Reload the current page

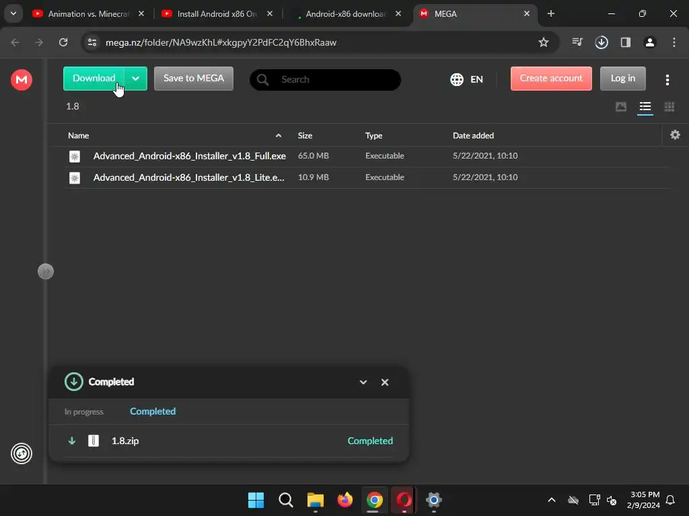[x=63, y=42]
